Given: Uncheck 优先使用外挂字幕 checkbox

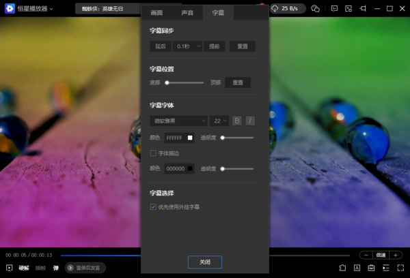Looking at the screenshot, I should [x=153, y=206].
